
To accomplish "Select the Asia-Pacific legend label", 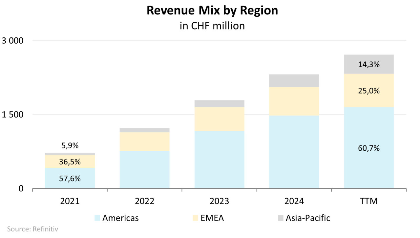I will (x=308, y=218).
